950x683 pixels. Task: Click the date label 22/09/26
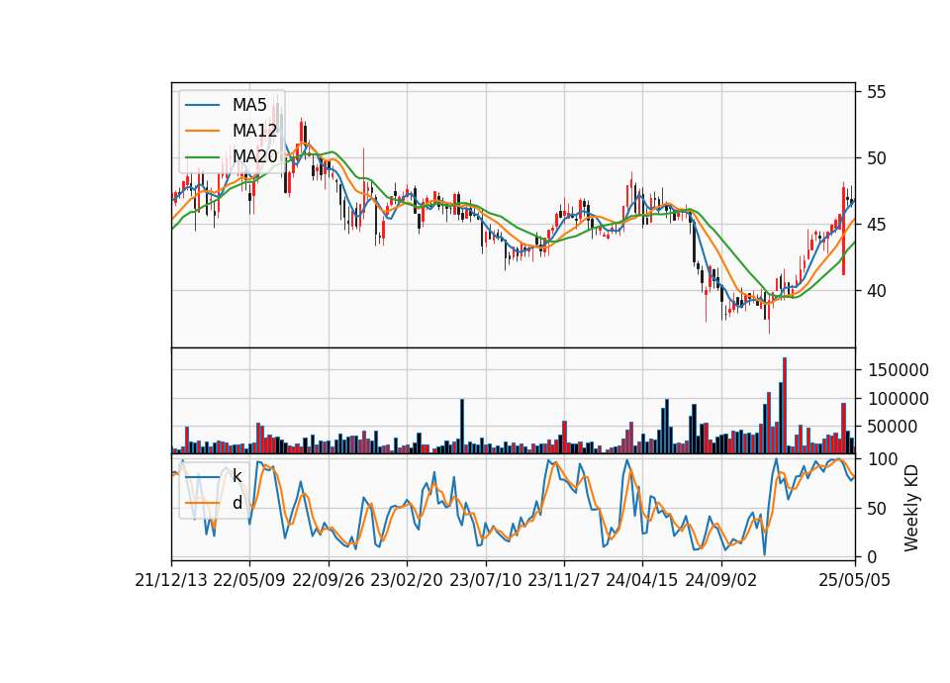(x=329, y=580)
